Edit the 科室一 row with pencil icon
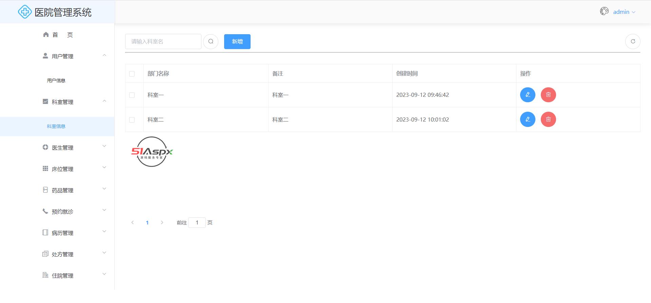Image resolution: width=651 pixels, height=303 pixels. [528, 95]
